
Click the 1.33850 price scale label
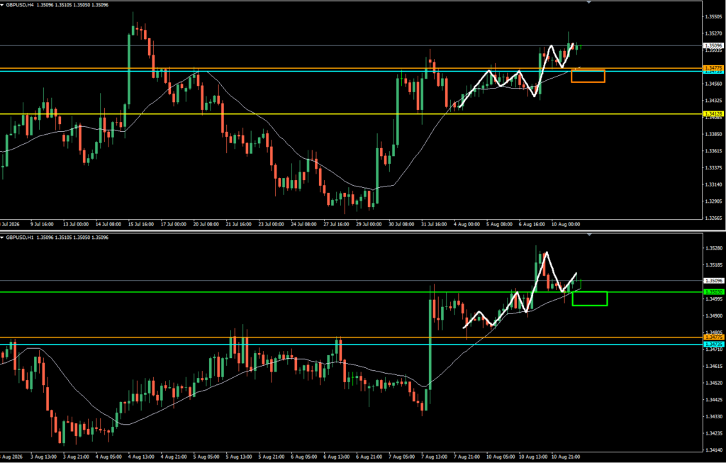click(713, 134)
